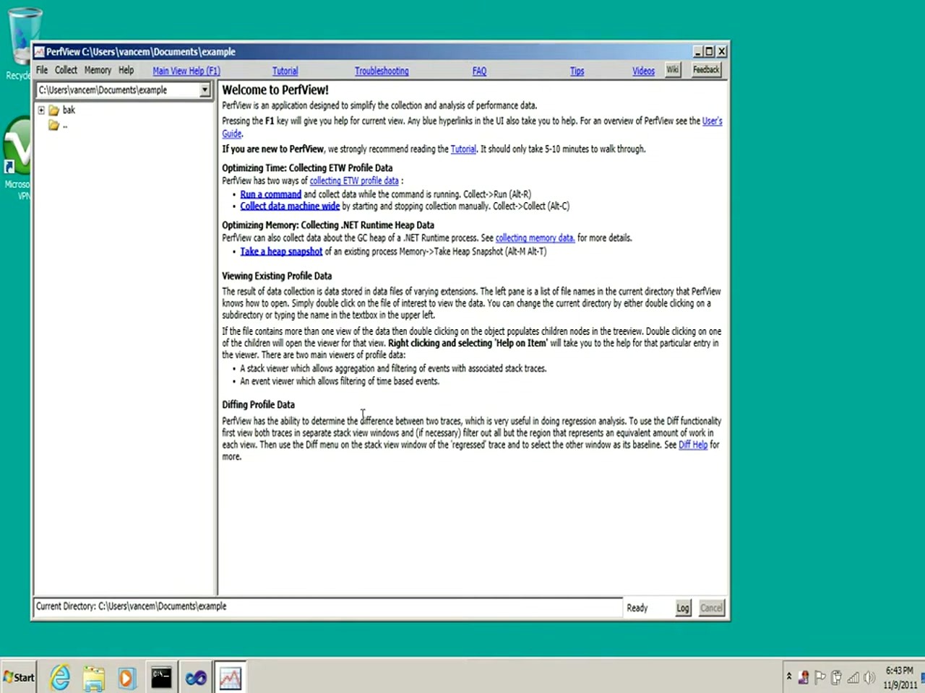Open the FAQ help page
Viewport: 925px width, 693px height.
(x=479, y=70)
